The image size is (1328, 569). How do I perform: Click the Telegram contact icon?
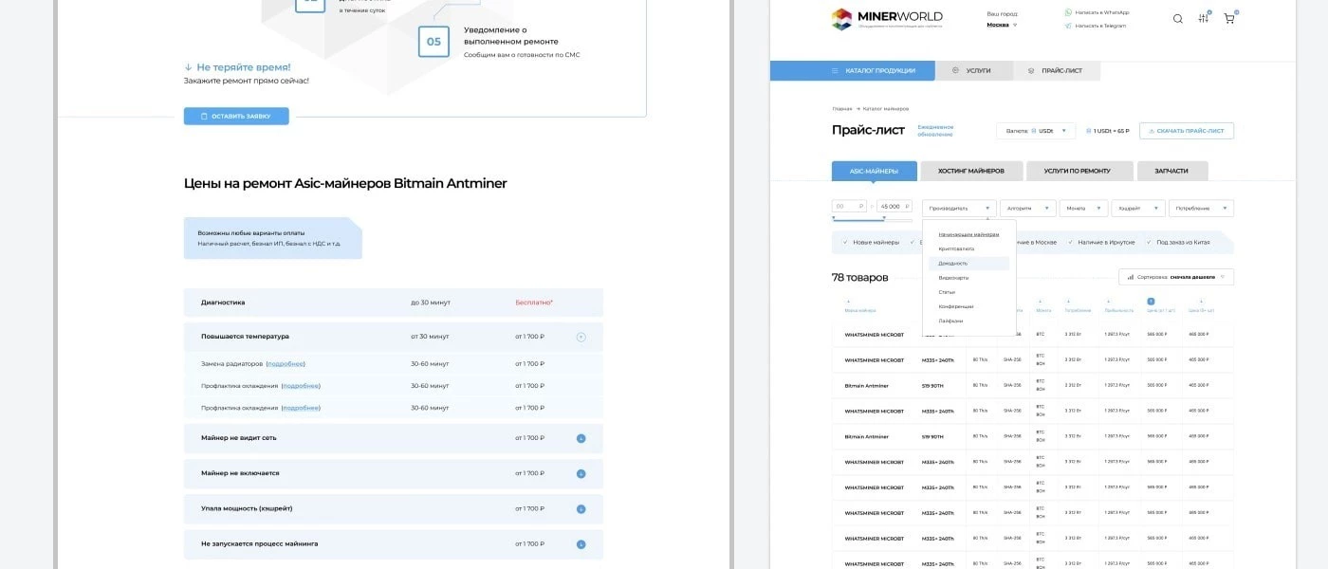click(x=1068, y=26)
